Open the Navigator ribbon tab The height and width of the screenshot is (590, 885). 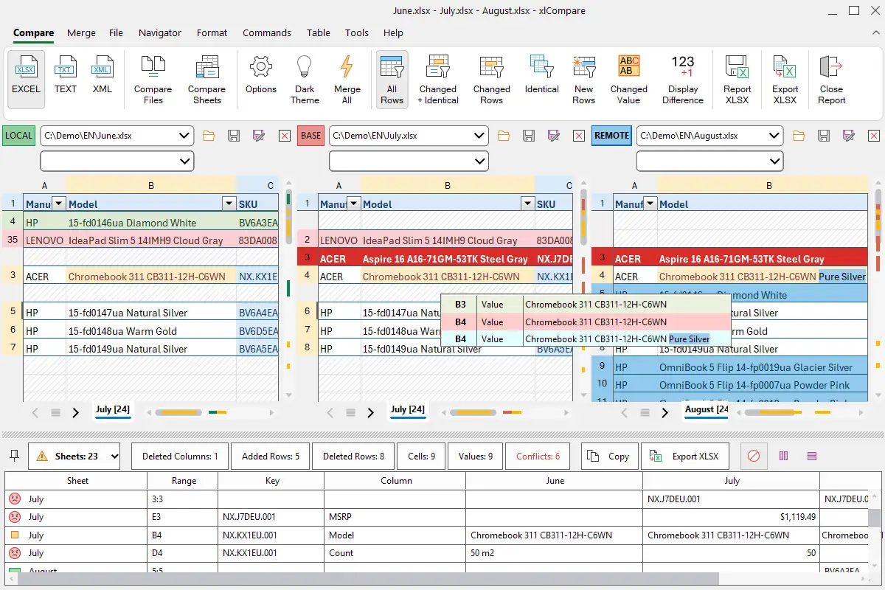click(x=160, y=32)
